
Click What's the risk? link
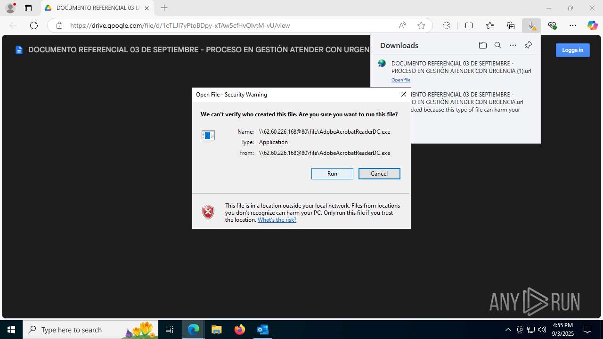(277, 220)
